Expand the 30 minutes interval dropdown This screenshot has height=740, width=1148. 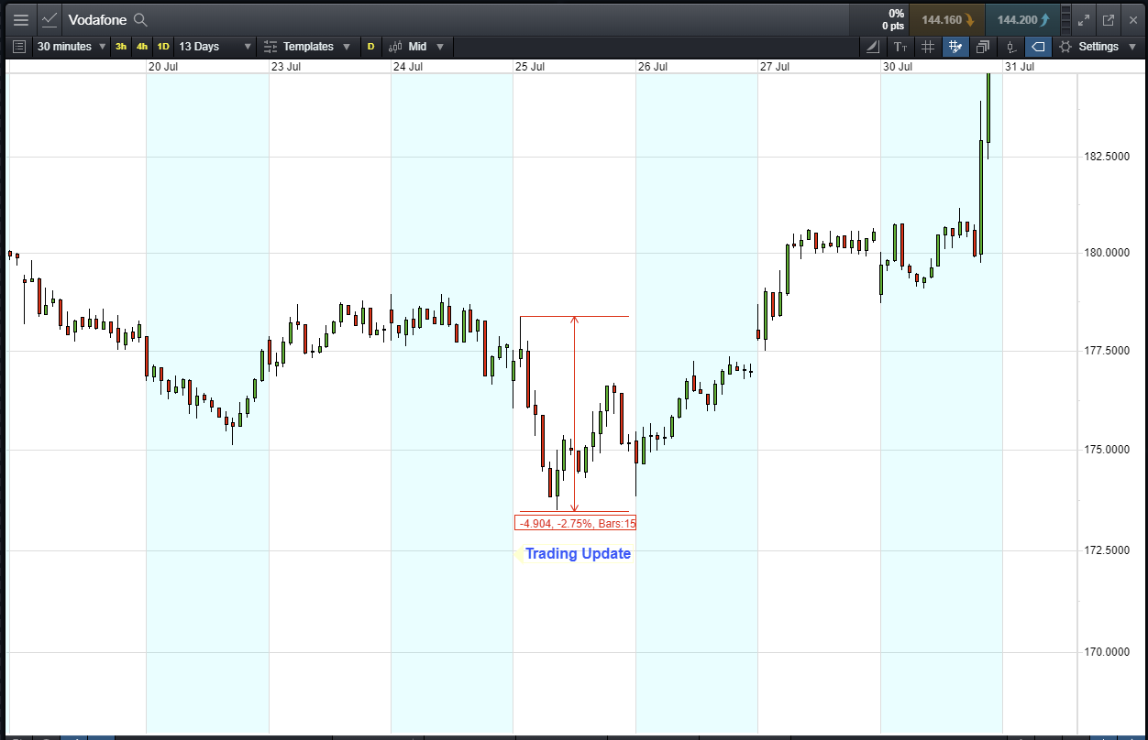click(72, 47)
